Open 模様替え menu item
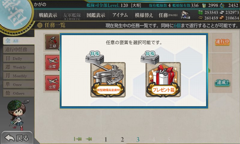The image size is (240, 144). [144, 15]
